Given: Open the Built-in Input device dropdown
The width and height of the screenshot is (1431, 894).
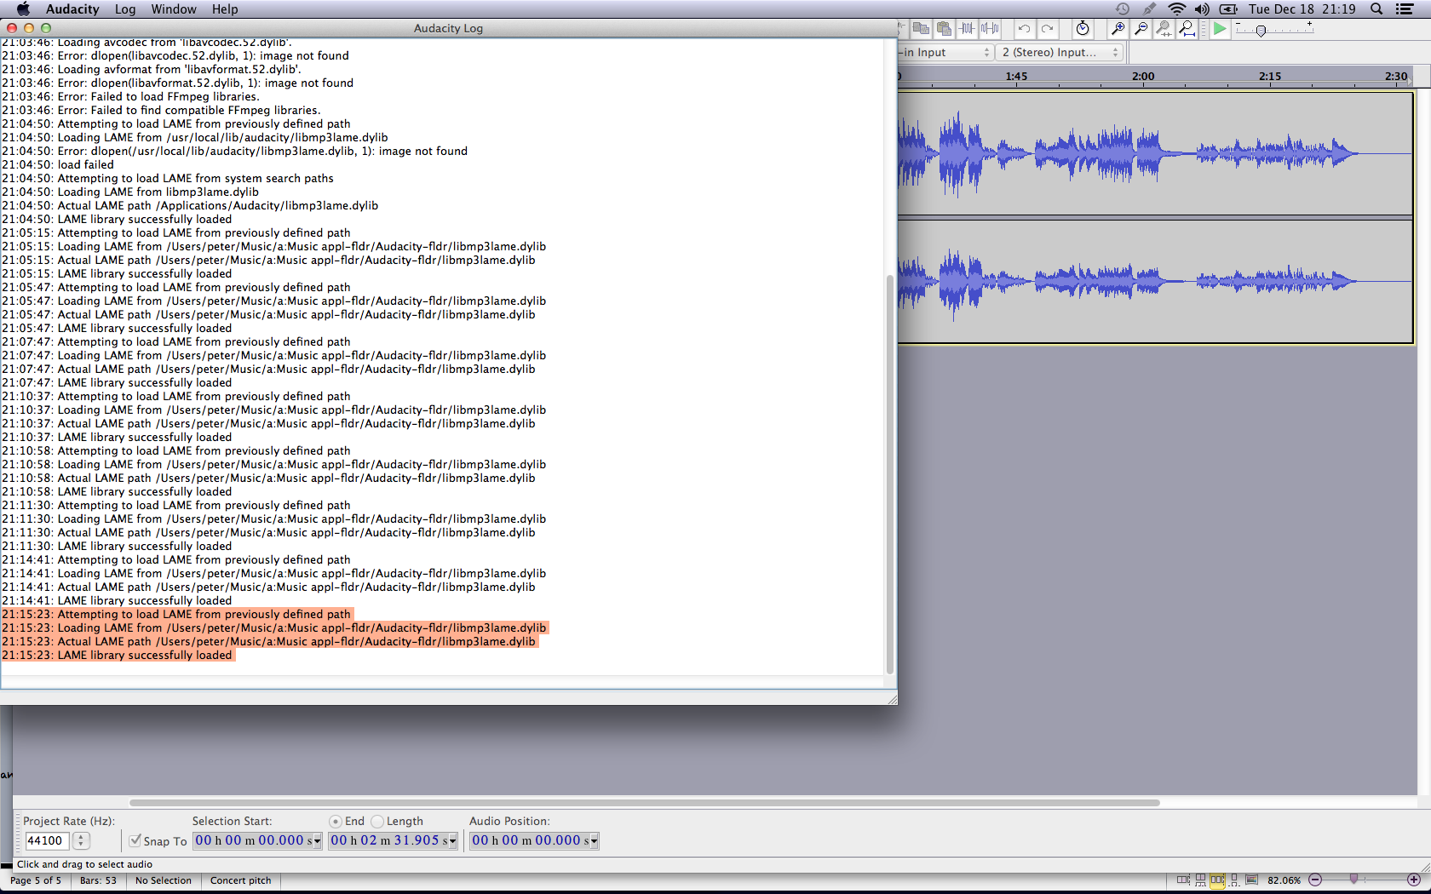Looking at the screenshot, I should [945, 53].
